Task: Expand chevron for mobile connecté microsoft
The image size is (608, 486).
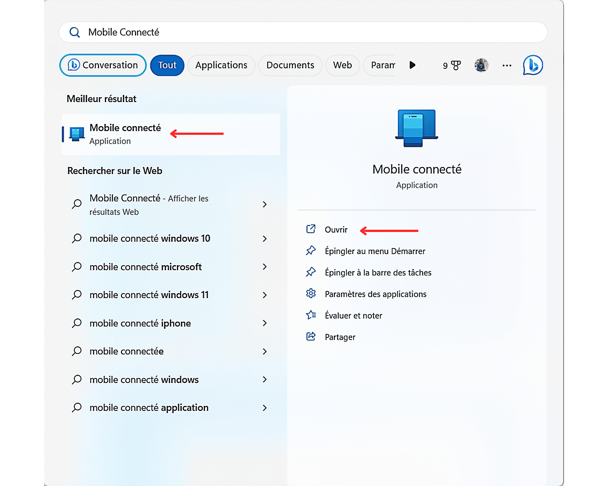Action: point(264,267)
